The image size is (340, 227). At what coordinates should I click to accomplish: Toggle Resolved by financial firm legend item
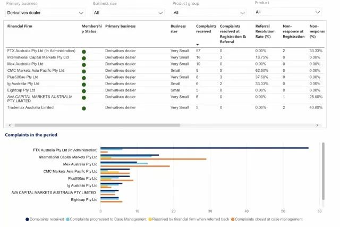pos(189,219)
